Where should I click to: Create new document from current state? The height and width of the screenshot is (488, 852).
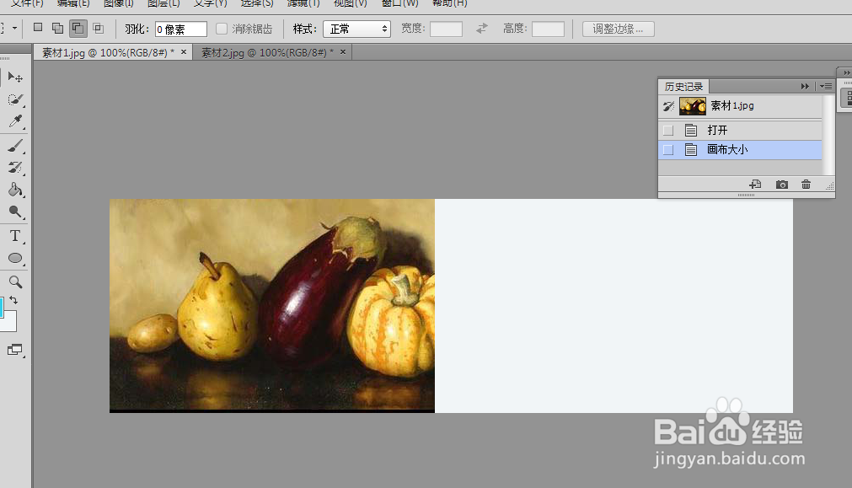tap(755, 185)
